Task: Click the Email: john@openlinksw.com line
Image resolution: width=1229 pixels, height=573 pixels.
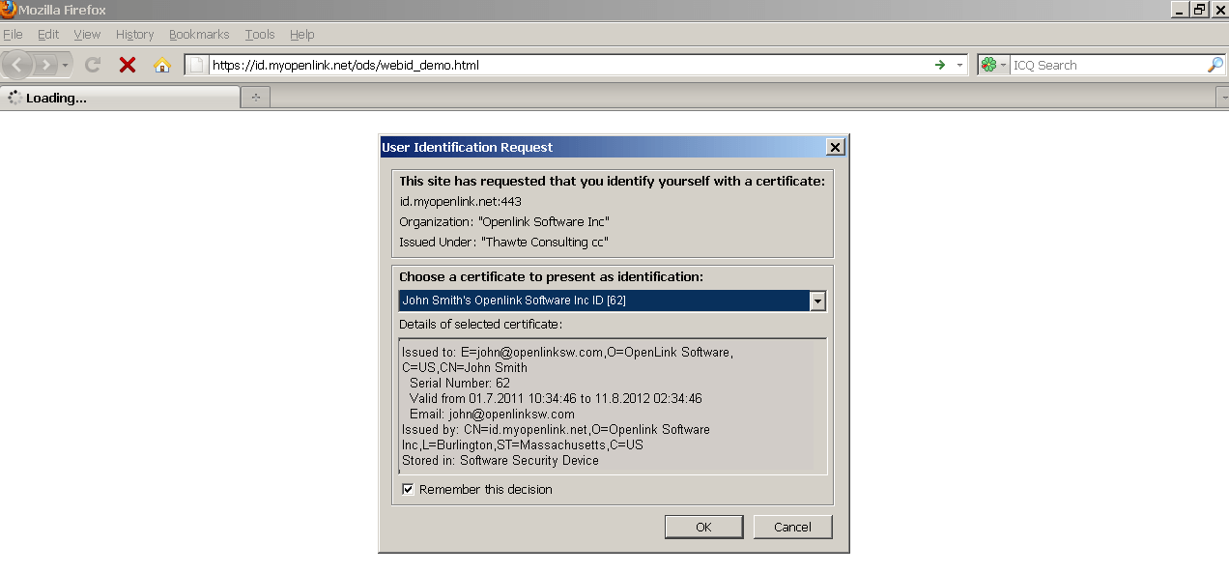Action: [x=492, y=415]
